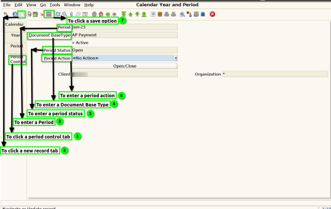Jump to the last record icon

tap(144, 14)
